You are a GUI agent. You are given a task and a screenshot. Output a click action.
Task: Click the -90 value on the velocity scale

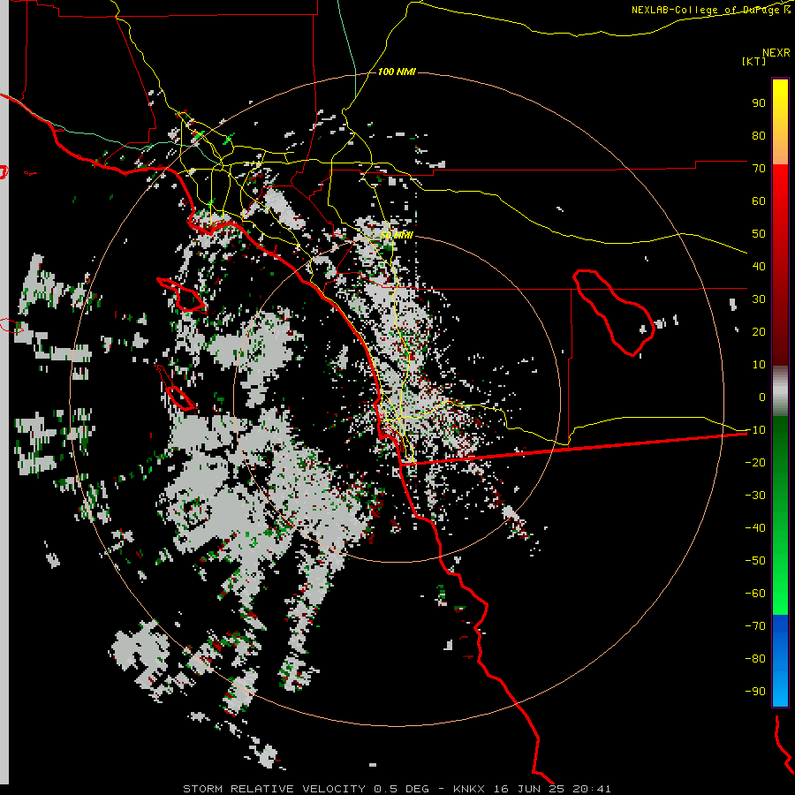point(755,692)
